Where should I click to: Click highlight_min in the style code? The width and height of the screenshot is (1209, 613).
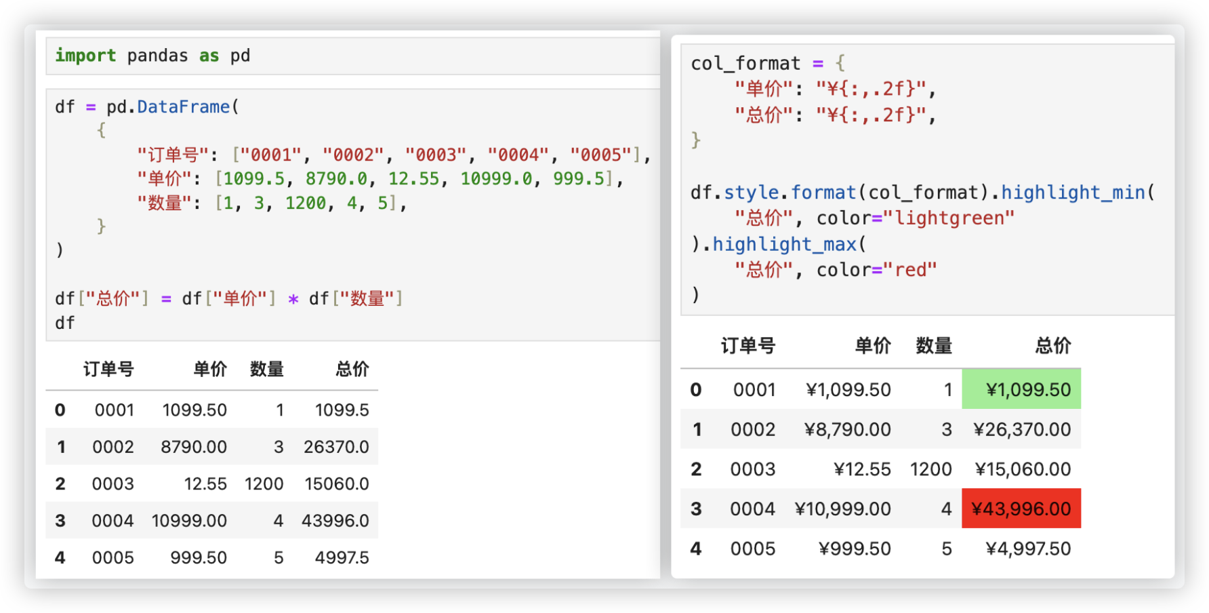coord(1073,193)
